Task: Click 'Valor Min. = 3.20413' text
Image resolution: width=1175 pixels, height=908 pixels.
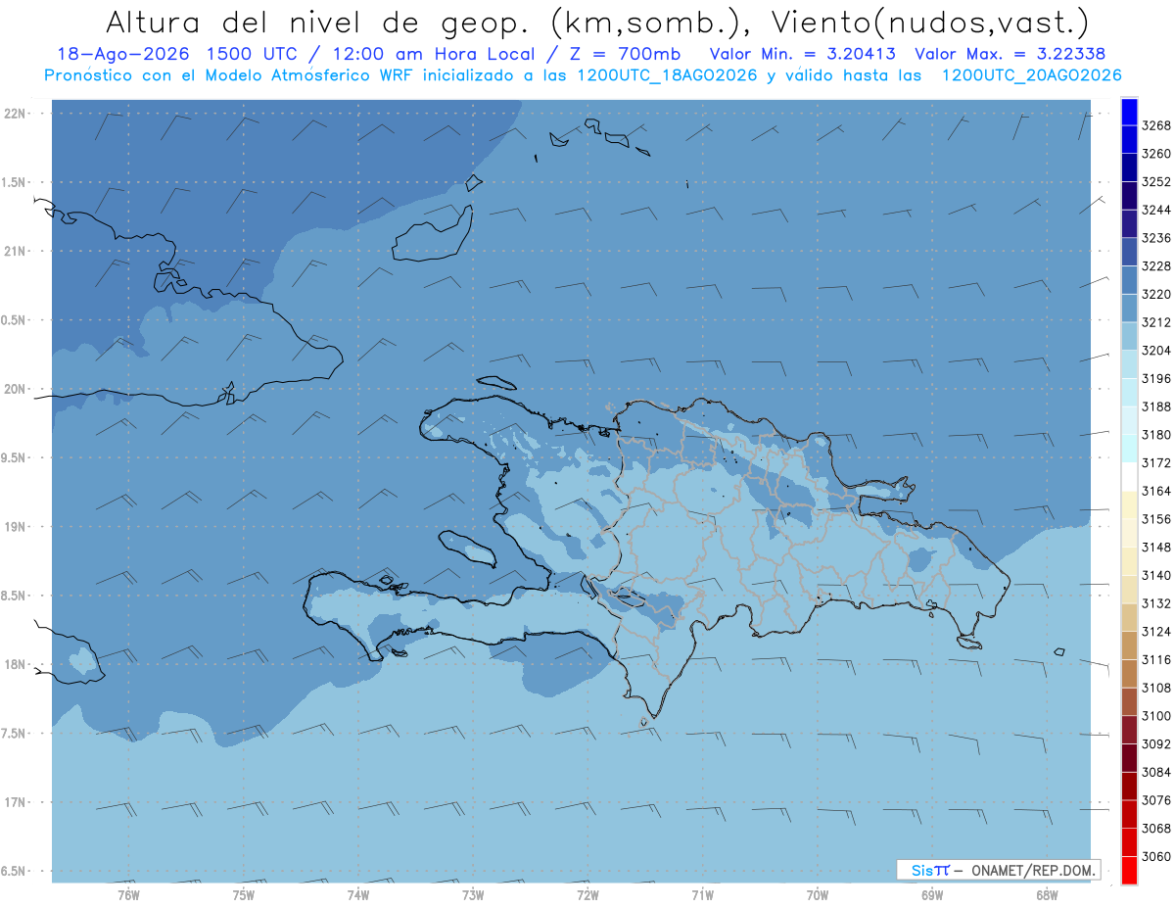Action: [805, 55]
